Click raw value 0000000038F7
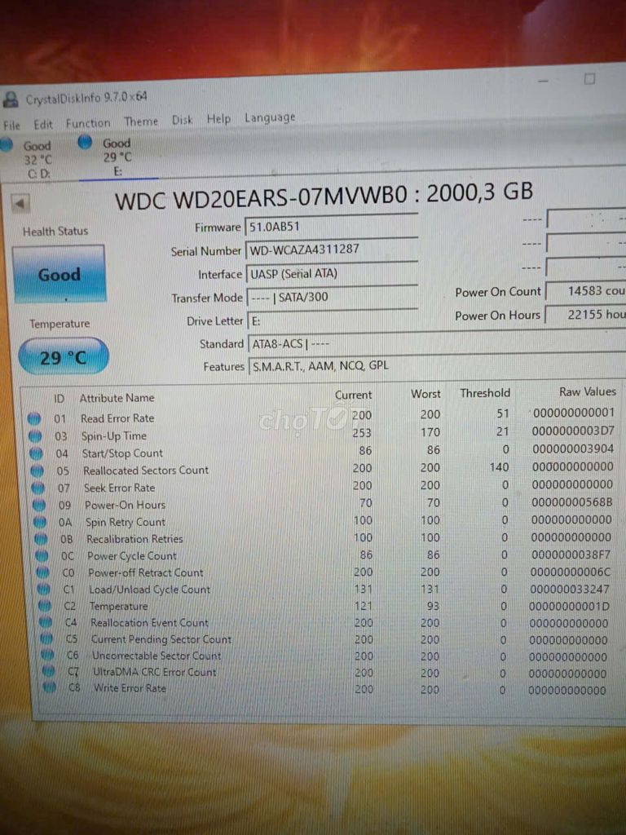626x835 pixels. 571,554
